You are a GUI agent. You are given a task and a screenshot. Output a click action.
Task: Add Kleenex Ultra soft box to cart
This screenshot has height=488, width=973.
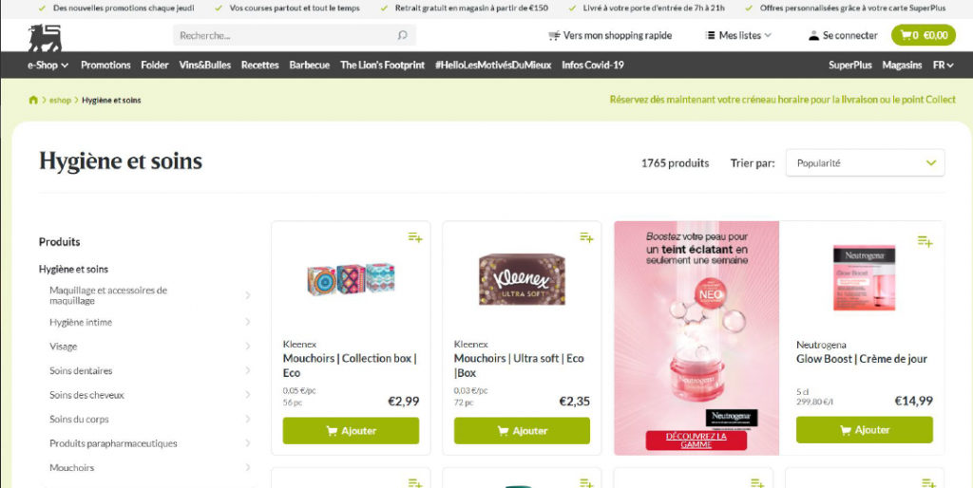[522, 431]
